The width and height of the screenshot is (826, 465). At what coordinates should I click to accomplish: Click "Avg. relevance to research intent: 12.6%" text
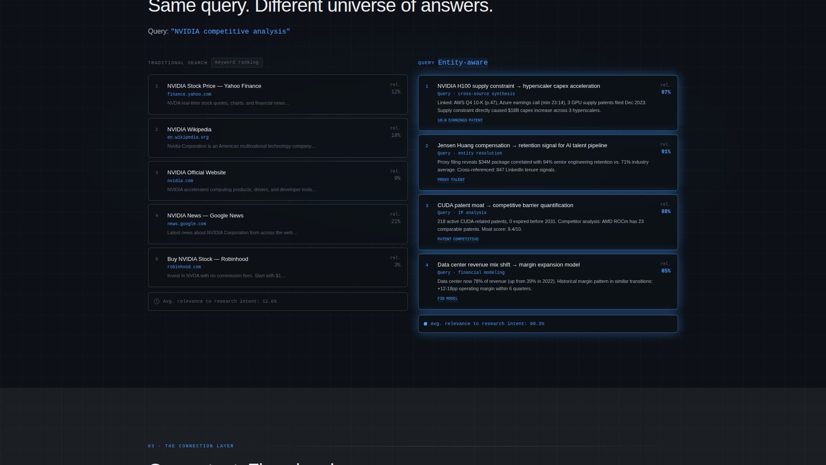pyautogui.click(x=220, y=301)
